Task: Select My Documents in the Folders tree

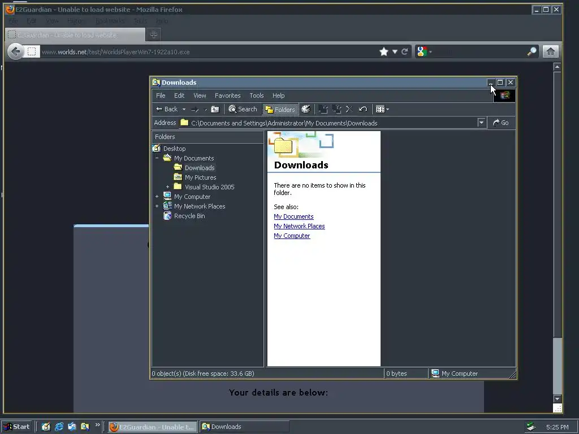Action: coord(194,158)
